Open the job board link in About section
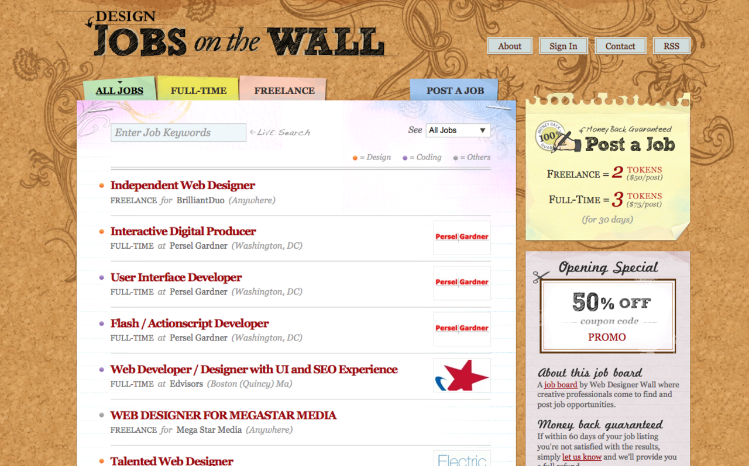Viewport: 749px width, 466px height. pyautogui.click(x=560, y=384)
